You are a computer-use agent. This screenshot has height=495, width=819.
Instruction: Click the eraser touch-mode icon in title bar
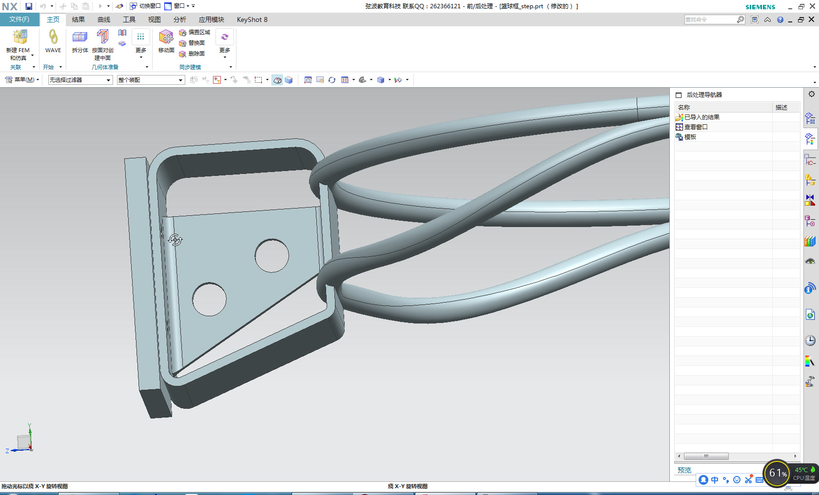tap(119, 6)
